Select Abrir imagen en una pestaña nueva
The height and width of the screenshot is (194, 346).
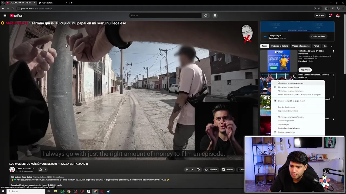[x=298, y=117]
